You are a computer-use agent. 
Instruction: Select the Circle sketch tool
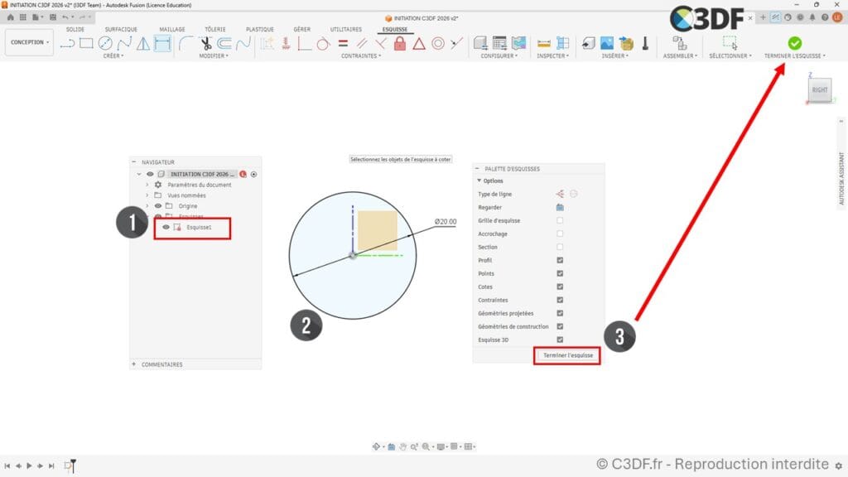click(105, 43)
